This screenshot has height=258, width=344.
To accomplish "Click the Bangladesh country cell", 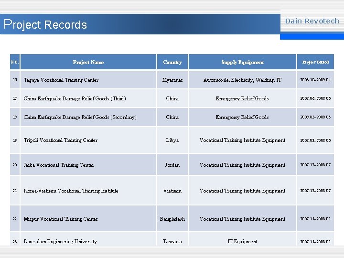I will pyautogui.click(x=172, y=219).
